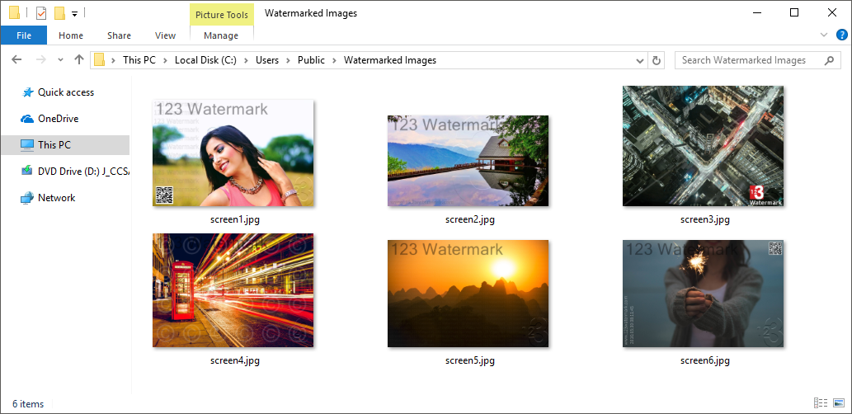Click the Network icon in sidebar

[x=27, y=198]
